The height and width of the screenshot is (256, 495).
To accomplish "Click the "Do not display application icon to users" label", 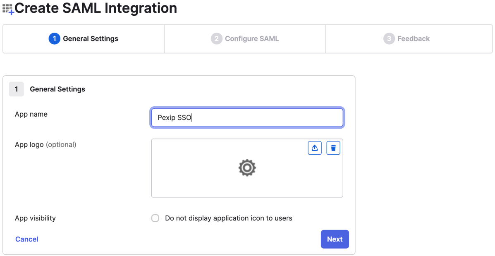I will (x=228, y=218).
